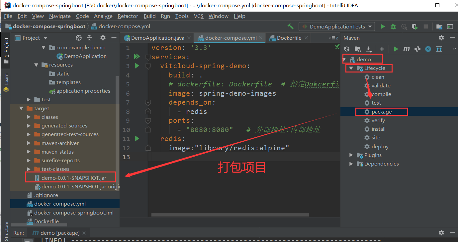Close the docker-compose.yml editor tab
Viewport: 458px width, 242px height.
[261, 38]
